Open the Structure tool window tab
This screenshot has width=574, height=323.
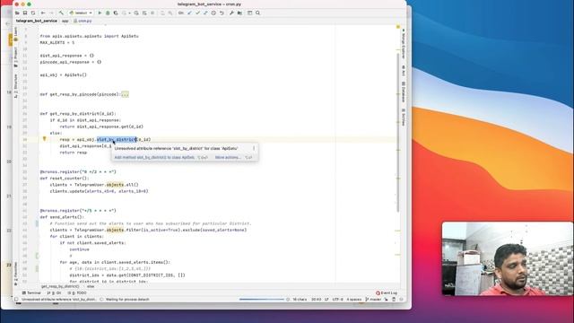tap(16, 86)
